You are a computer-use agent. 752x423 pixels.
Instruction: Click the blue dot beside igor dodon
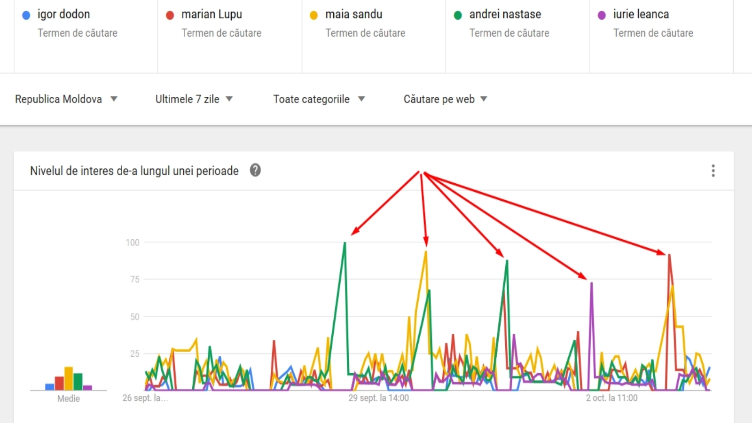[x=26, y=15]
